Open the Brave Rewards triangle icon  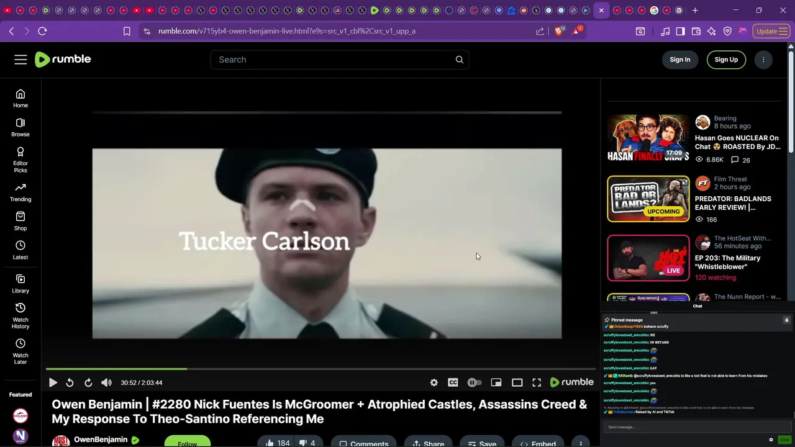(x=576, y=31)
